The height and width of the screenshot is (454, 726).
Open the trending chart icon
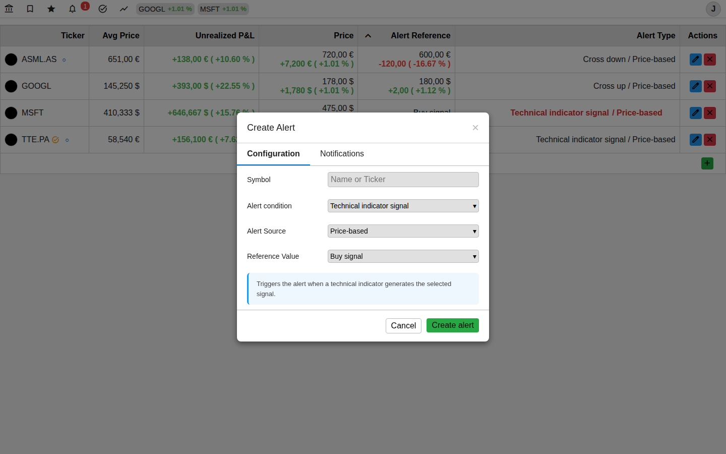tap(124, 9)
